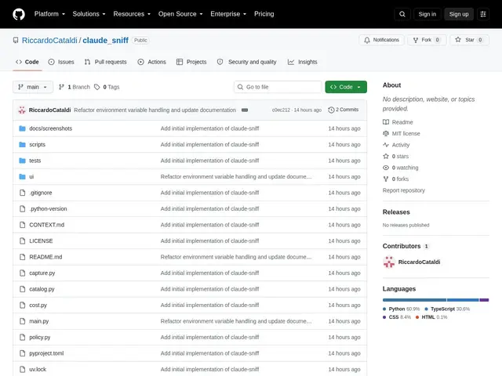Open the Contributors heading link

click(x=402, y=246)
